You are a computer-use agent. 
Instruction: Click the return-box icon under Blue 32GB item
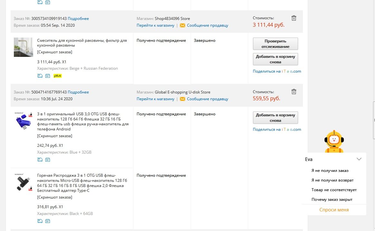tap(48, 160)
